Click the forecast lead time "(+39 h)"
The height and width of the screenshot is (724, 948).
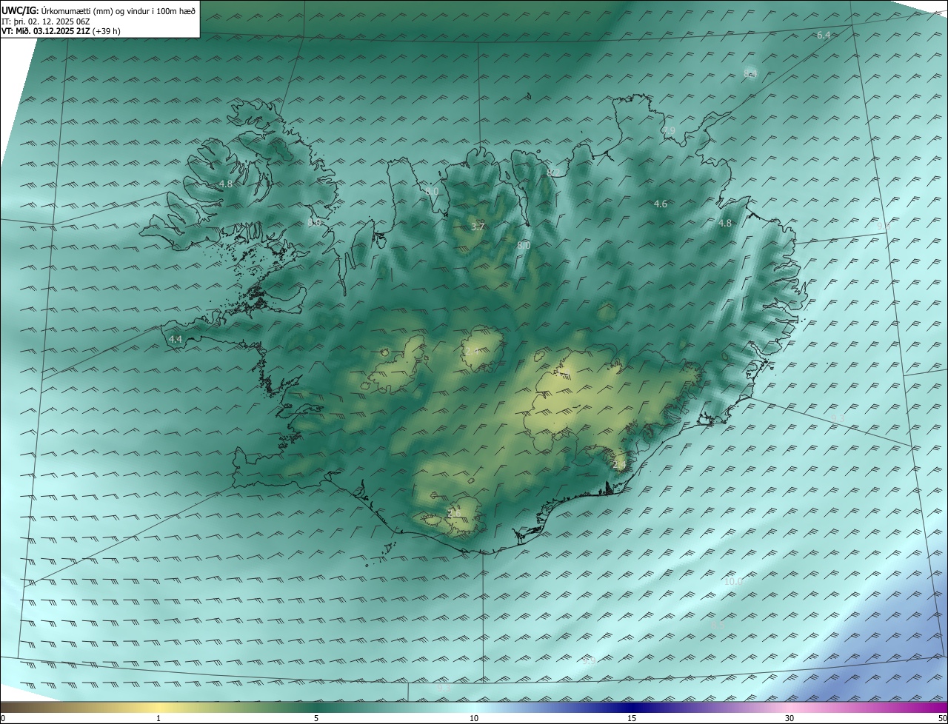point(105,31)
